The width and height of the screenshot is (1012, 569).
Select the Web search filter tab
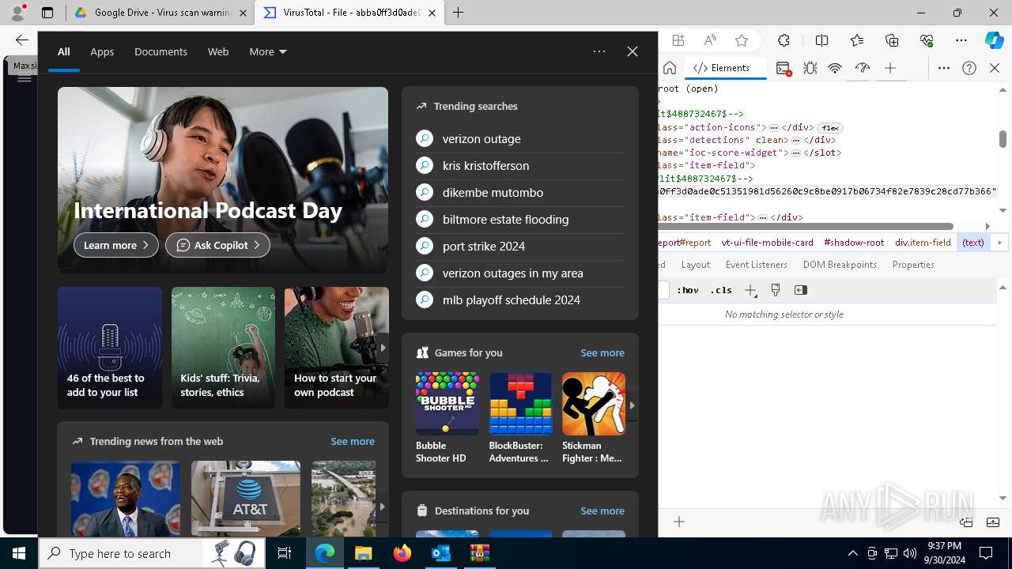(218, 51)
